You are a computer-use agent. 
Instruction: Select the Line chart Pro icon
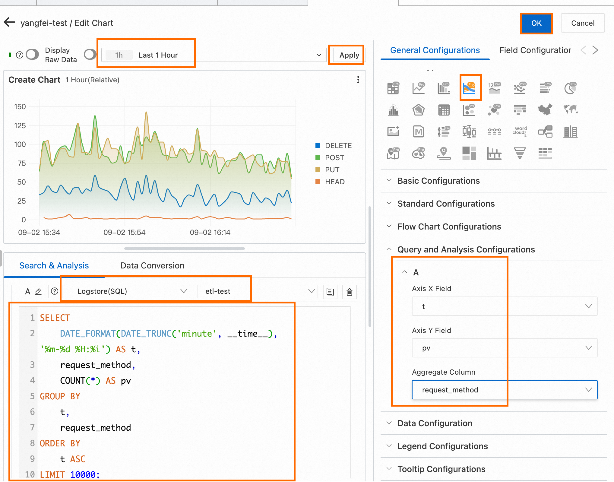coord(419,88)
